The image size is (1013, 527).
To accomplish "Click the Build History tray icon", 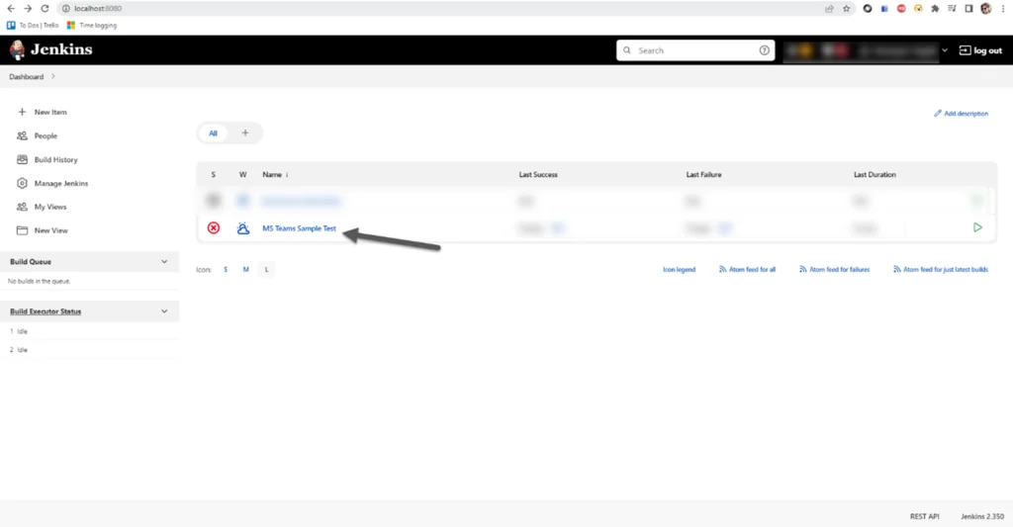I will tap(22, 159).
